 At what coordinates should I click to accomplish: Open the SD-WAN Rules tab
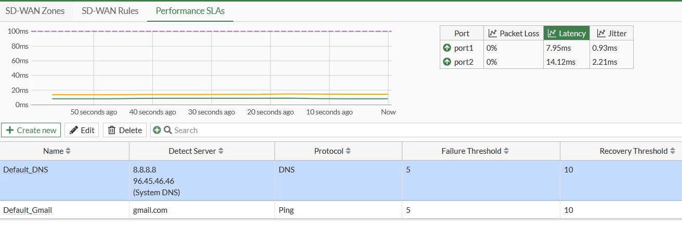tap(110, 11)
